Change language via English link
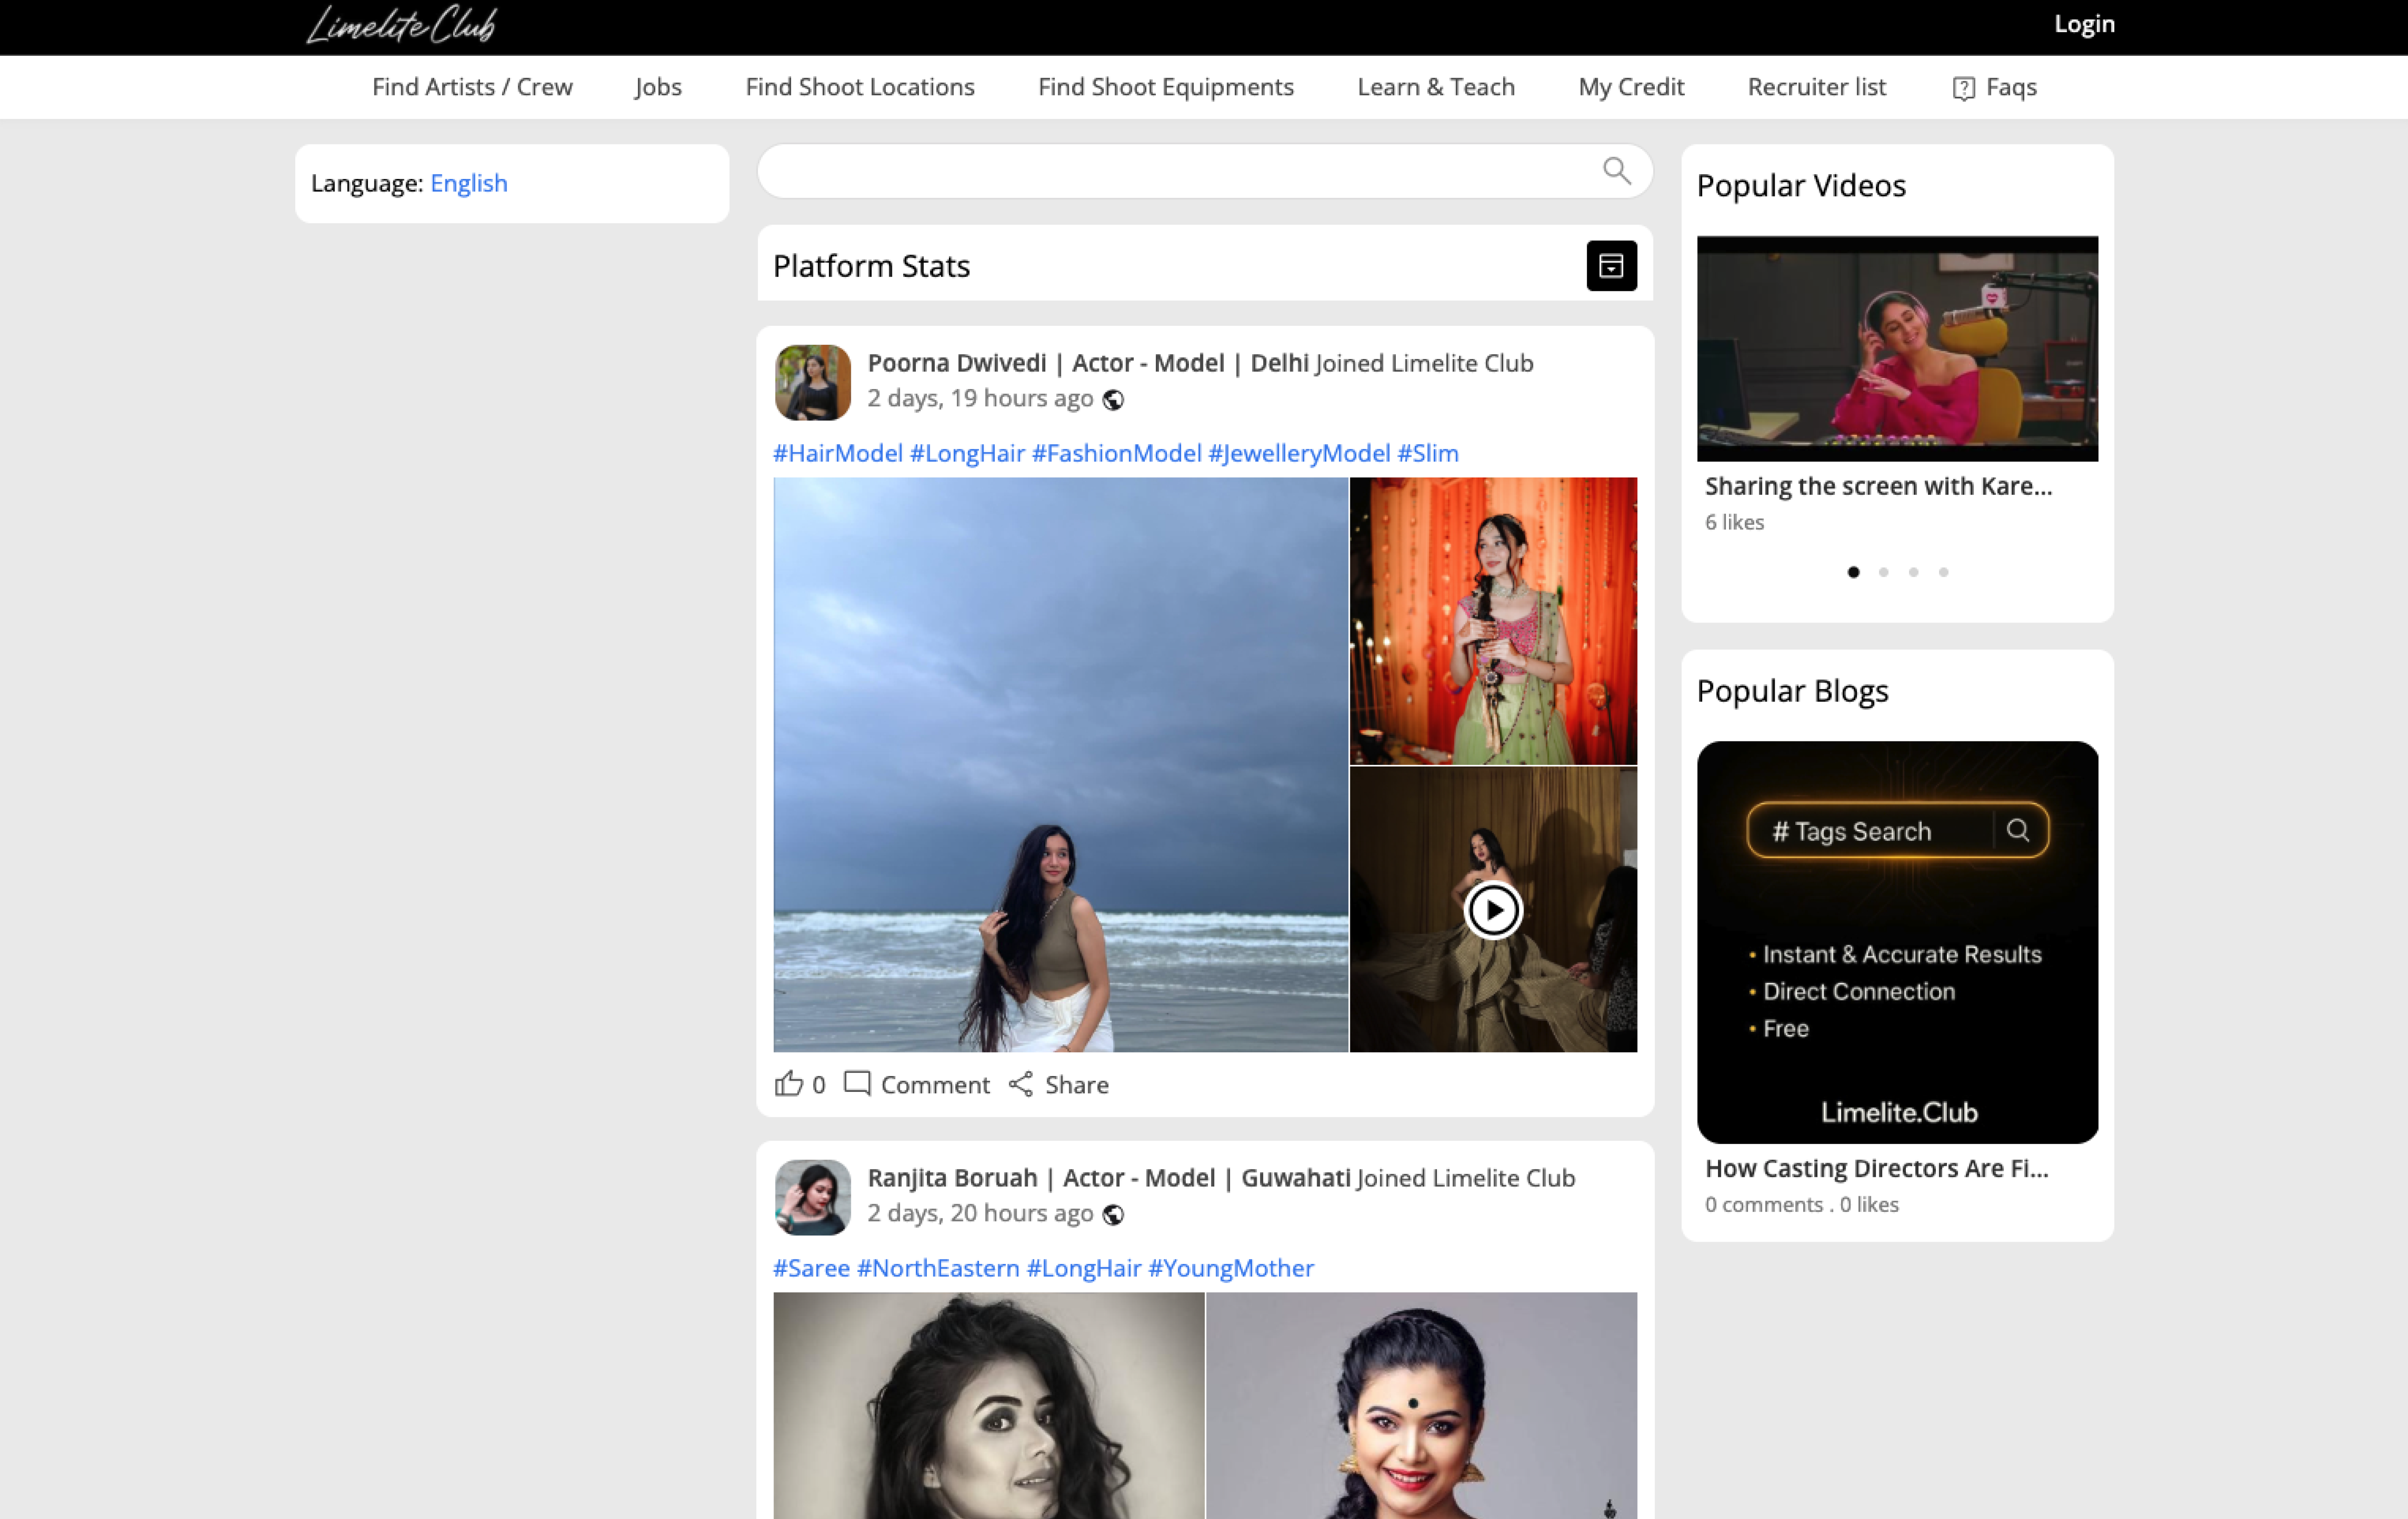The width and height of the screenshot is (2408, 1519). pyautogui.click(x=469, y=183)
